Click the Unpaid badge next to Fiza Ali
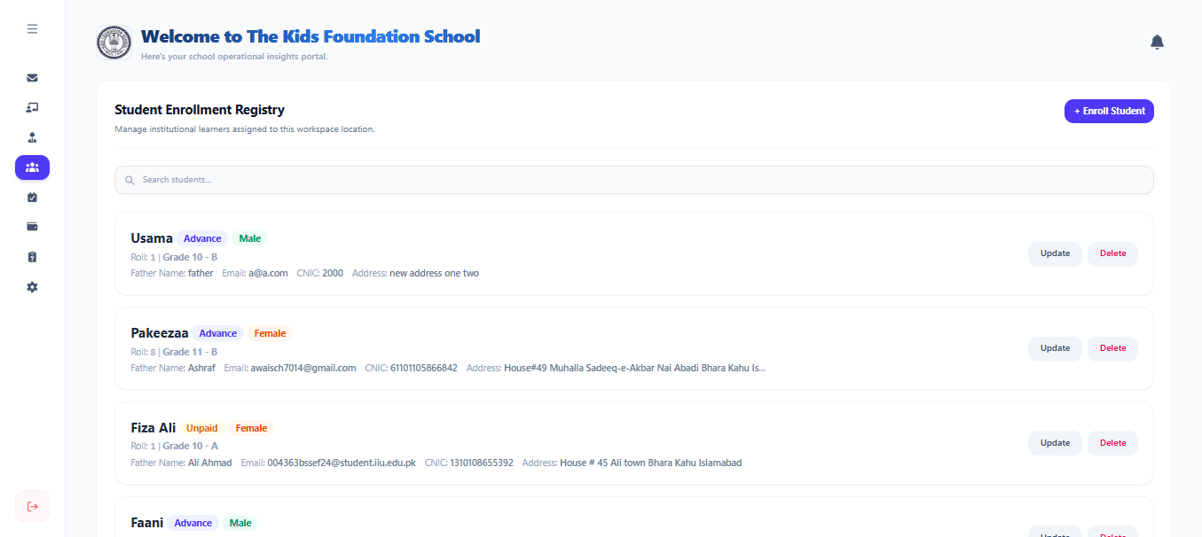The image size is (1202, 537). (x=202, y=428)
